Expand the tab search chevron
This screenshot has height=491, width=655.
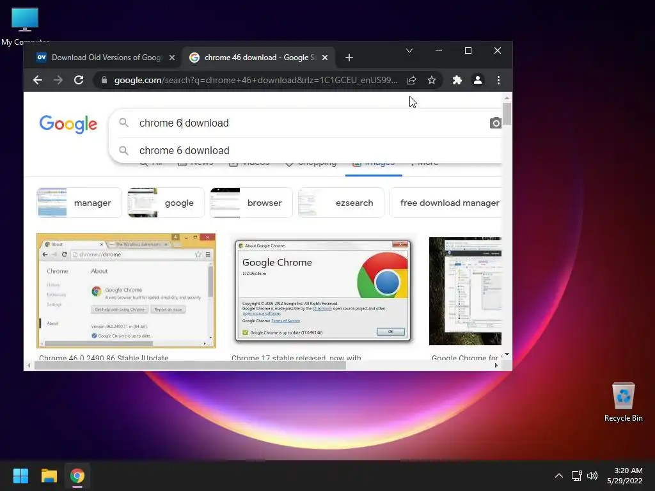coord(409,51)
